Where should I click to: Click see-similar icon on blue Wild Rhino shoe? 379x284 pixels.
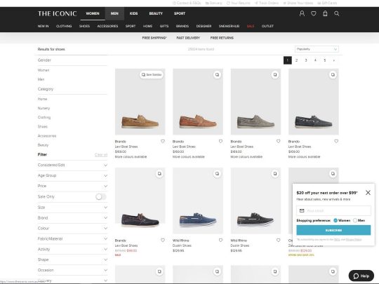[217, 174]
